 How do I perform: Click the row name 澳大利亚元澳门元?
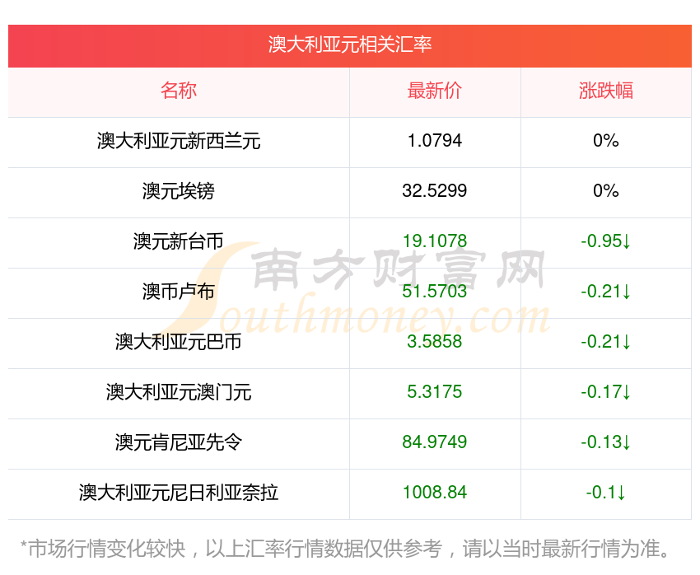pyautogui.click(x=179, y=392)
